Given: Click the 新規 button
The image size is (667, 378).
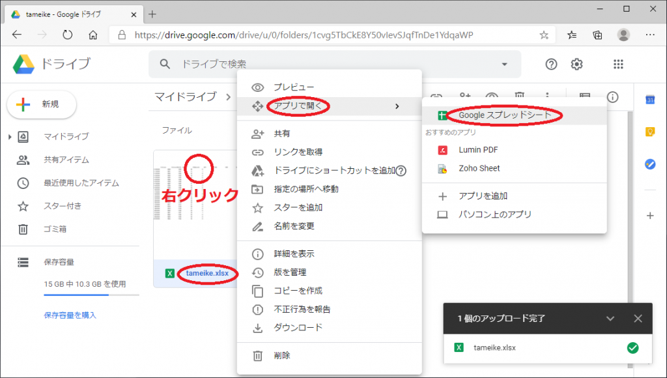Looking at the screenshot, I should (42, 104).
